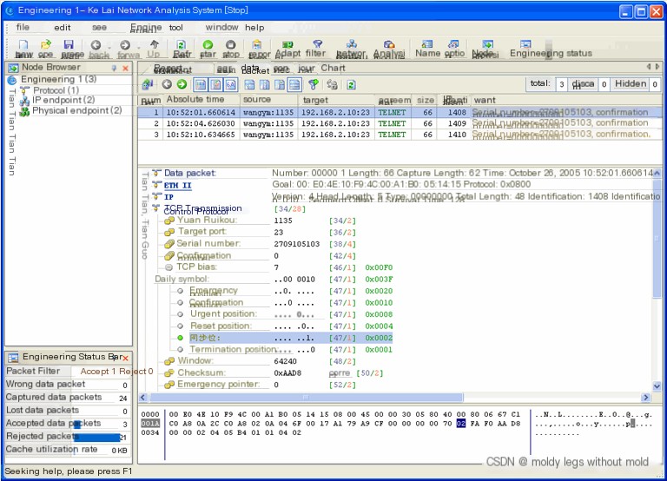
Task: Click the packet toolbar refresh icon
Action: point(351,84)
